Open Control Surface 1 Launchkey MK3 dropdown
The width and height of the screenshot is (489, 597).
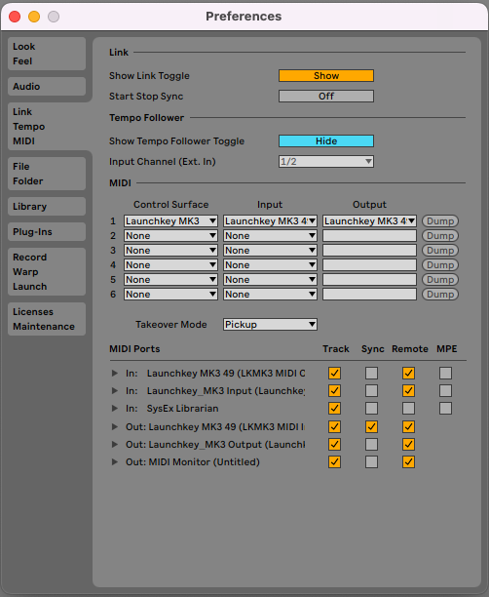pos(170,220)
